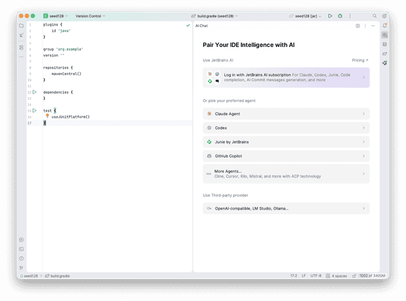Open Notifications bell icon
The width and height of the screenshot is (406, 301).
(x=385, y=25)
